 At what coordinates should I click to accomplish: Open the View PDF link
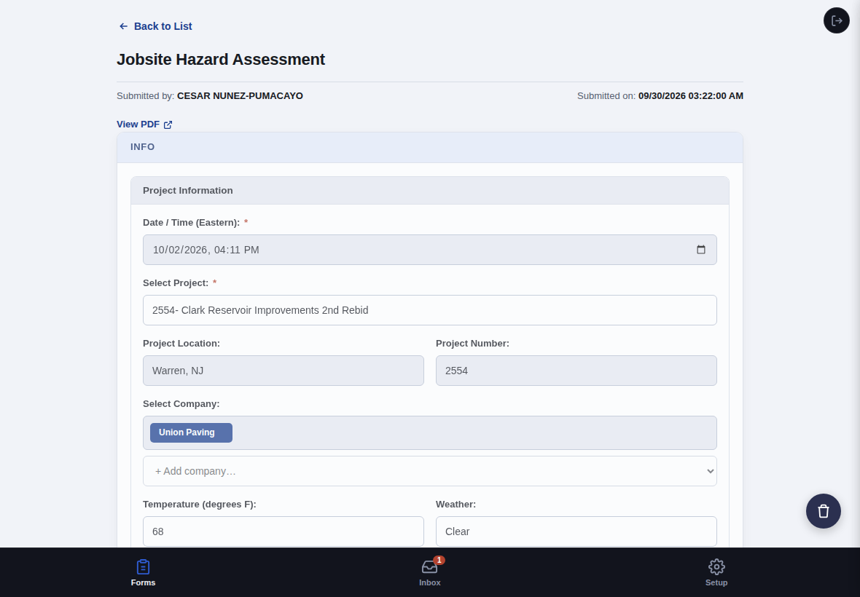tap(144, 124)
